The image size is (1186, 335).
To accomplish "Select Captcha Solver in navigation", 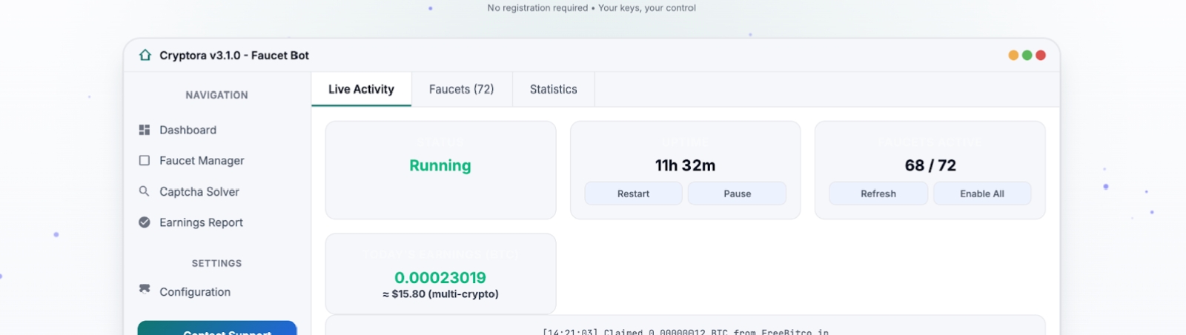I will pos(199,192).
